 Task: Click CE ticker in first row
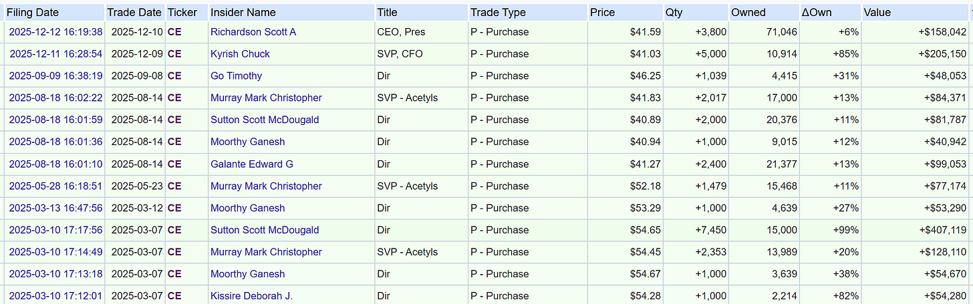(x=174, y=32)
